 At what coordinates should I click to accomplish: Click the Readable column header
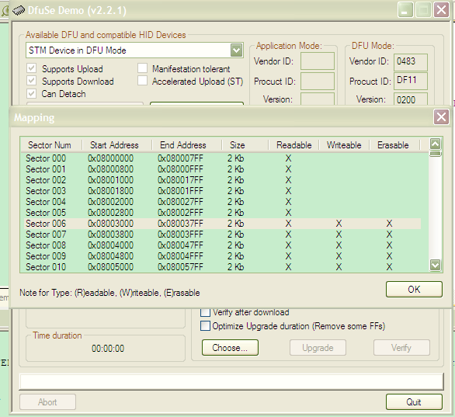[294, 144]
